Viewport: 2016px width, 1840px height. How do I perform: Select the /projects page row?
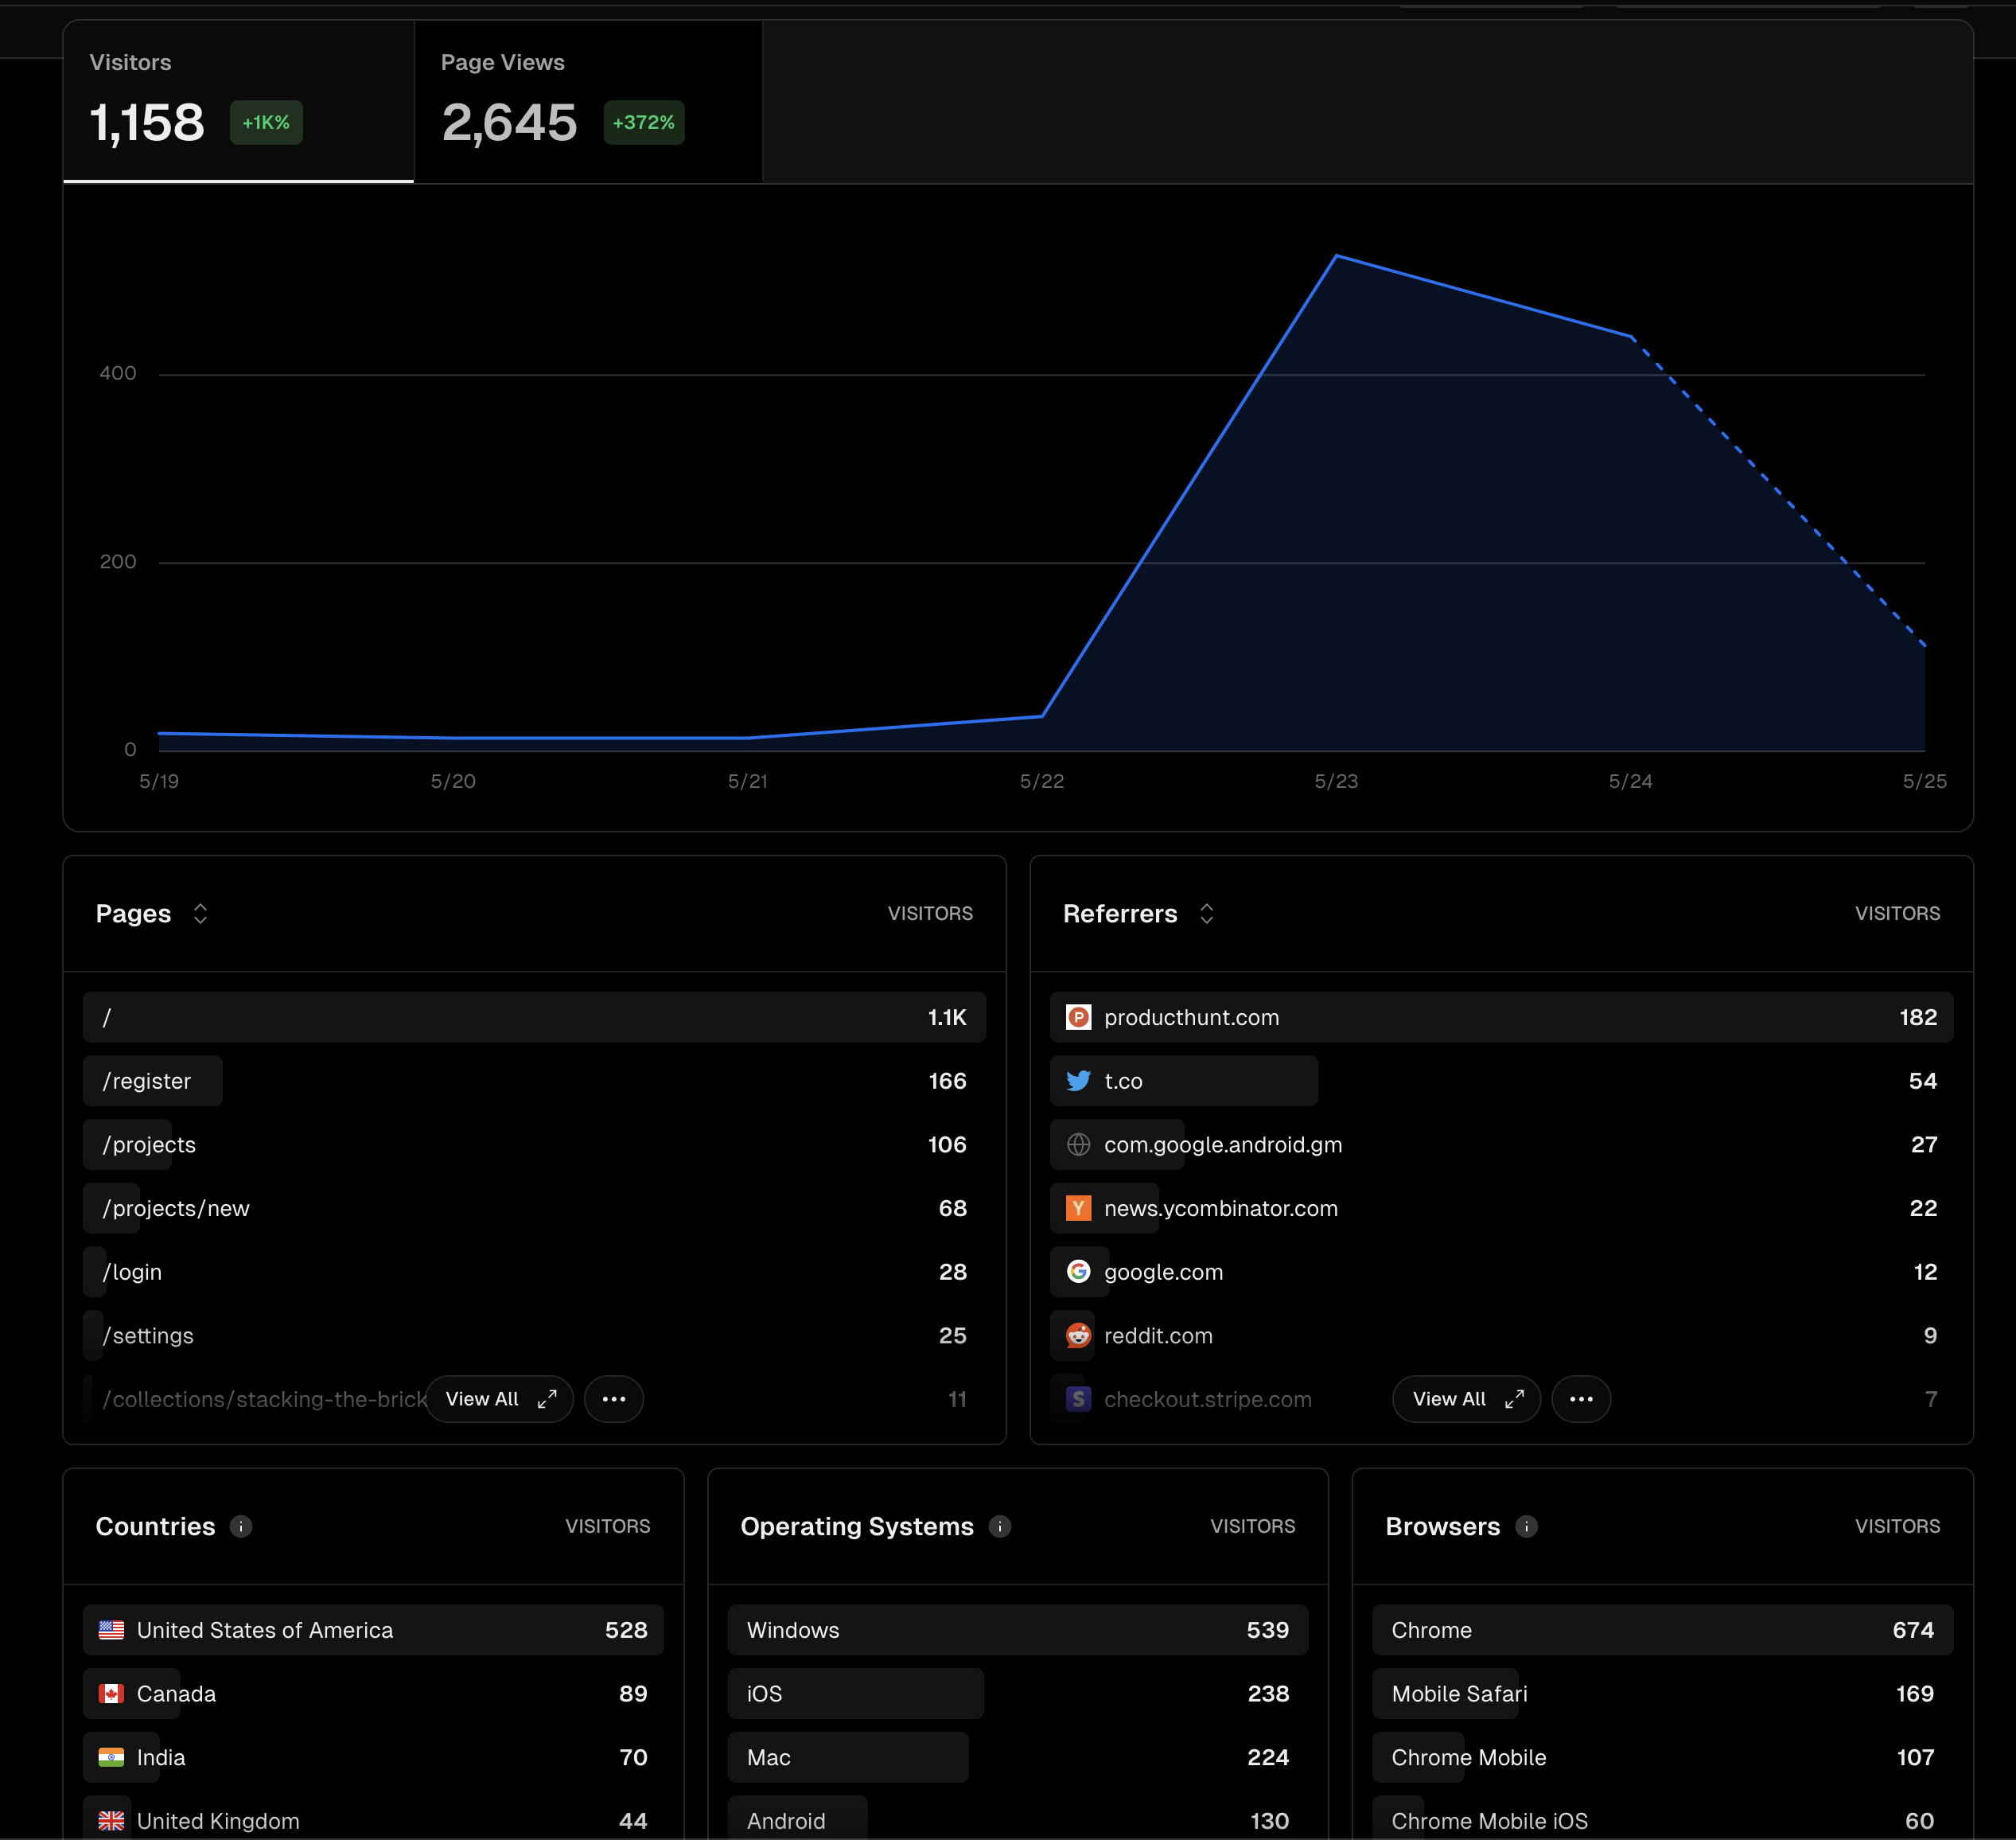[x=534, y=1144]
